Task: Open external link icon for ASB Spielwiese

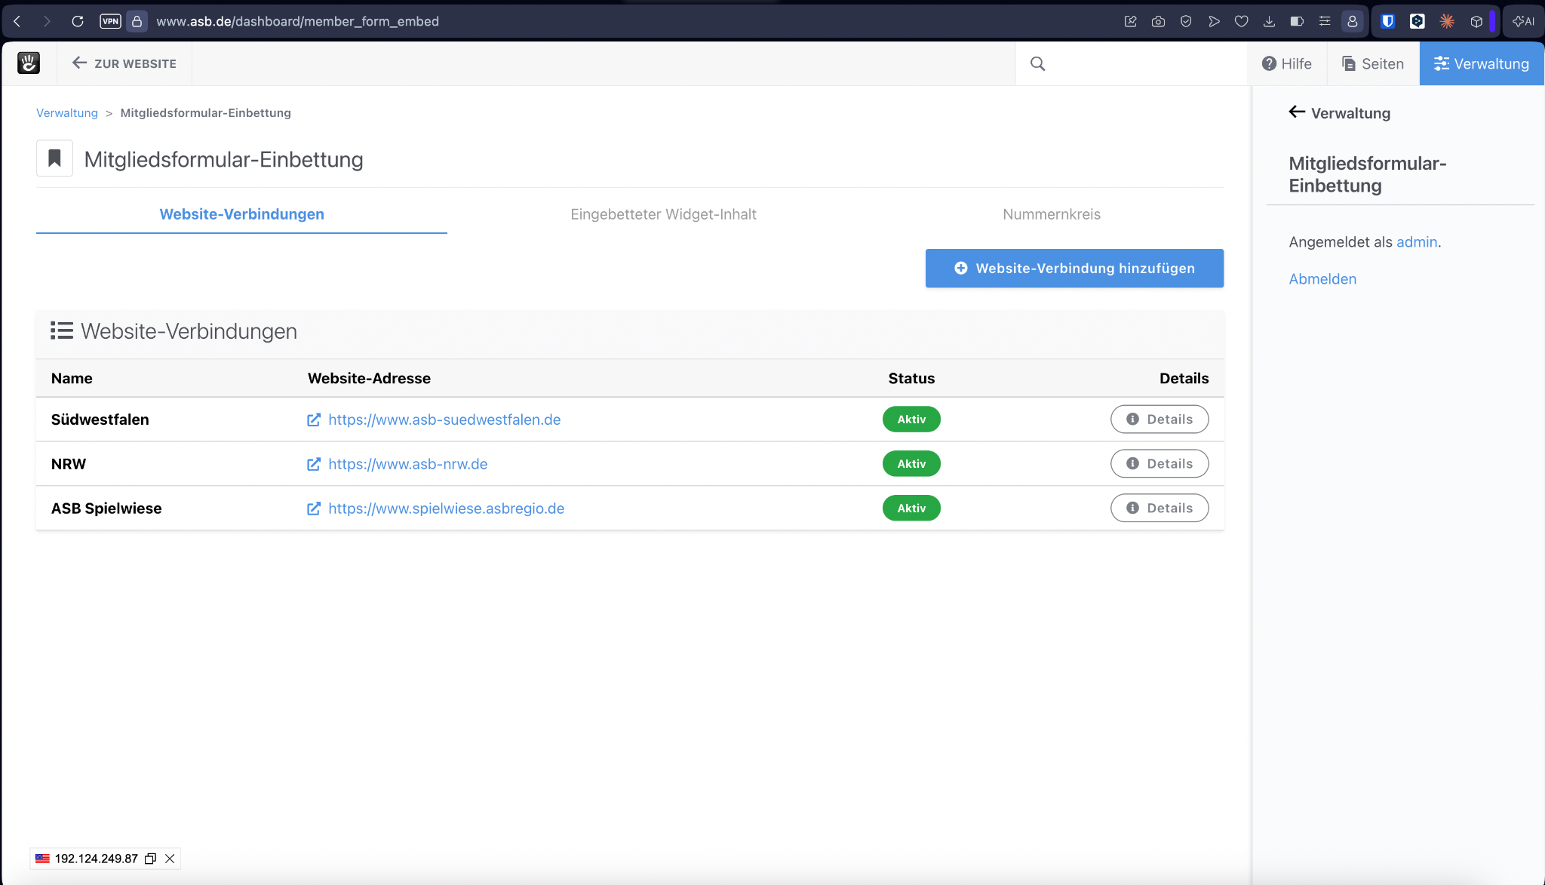Action: pyautogui.click(x=314, y=509)
